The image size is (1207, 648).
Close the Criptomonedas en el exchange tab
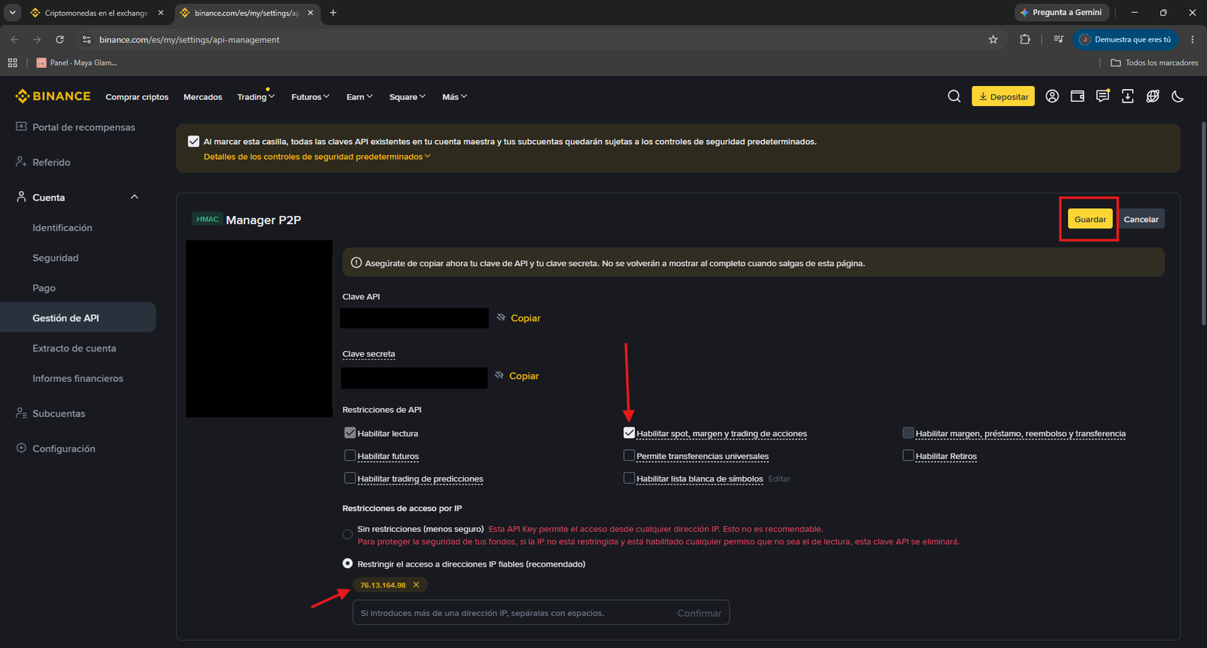coord(161,13)
